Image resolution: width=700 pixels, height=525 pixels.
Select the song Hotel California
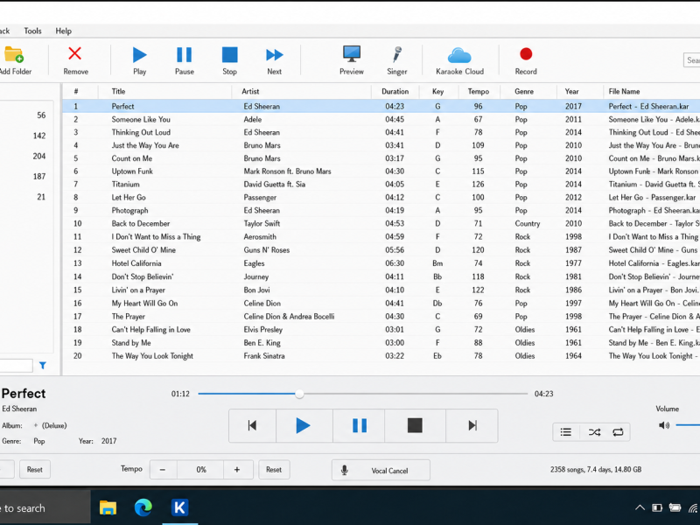tap(136, 263)
